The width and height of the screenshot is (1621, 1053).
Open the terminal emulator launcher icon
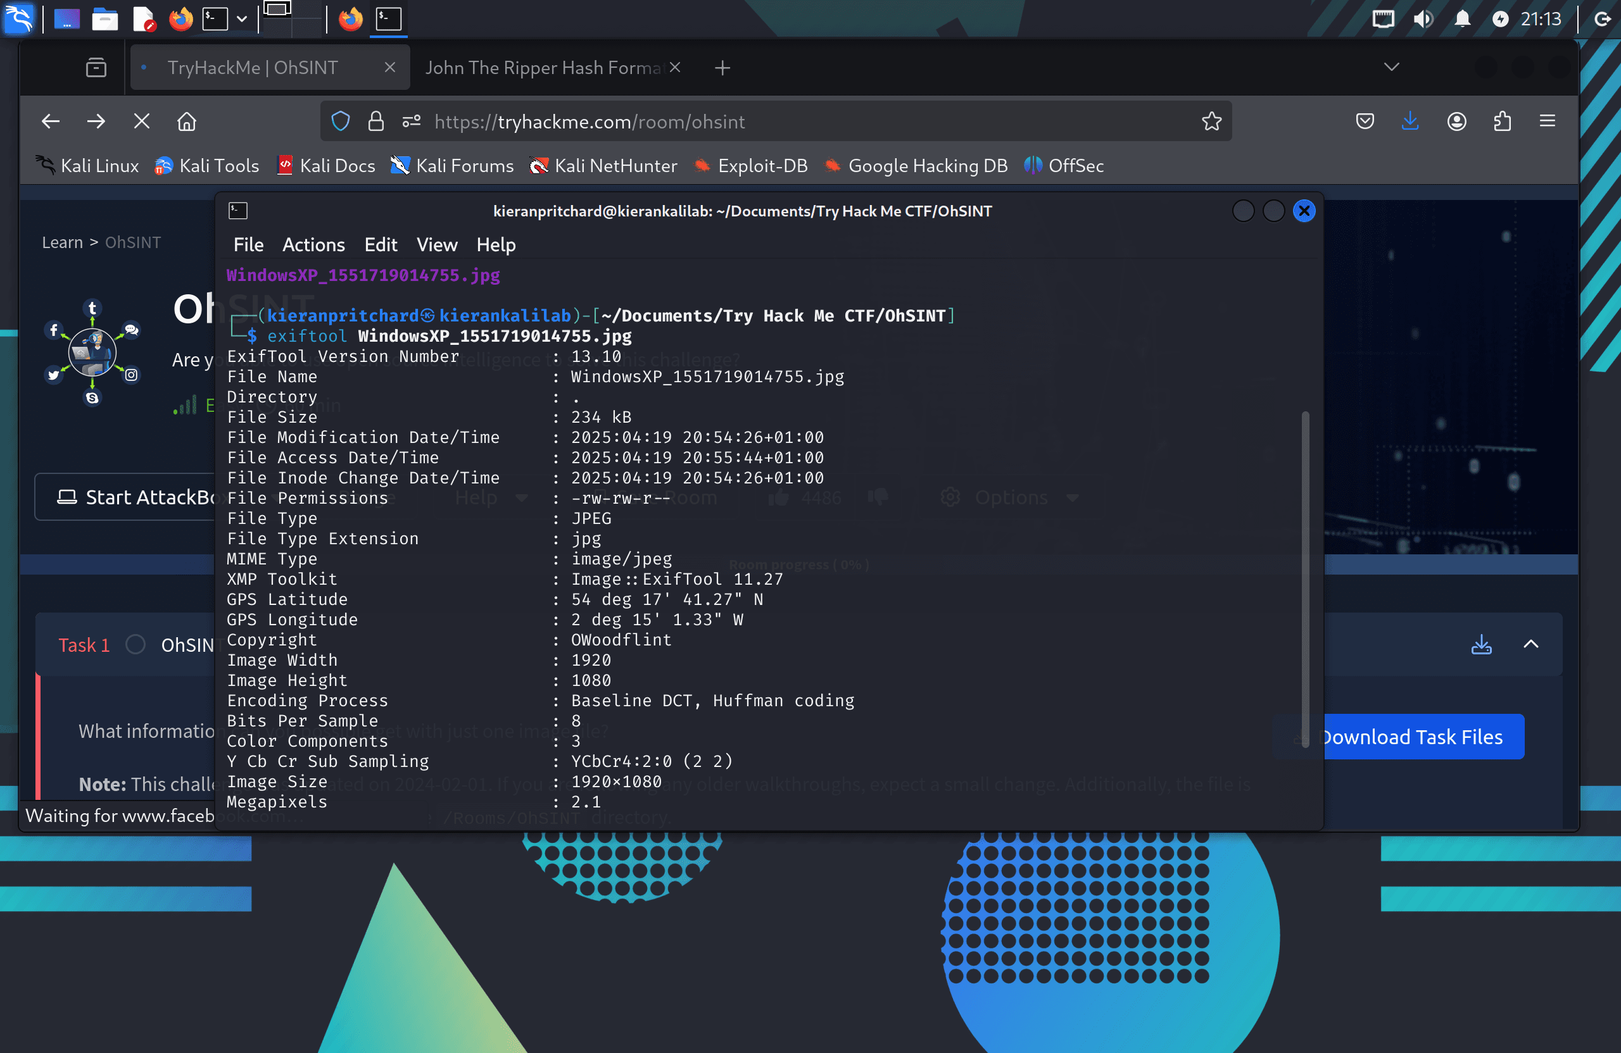[x=215, y=18]
